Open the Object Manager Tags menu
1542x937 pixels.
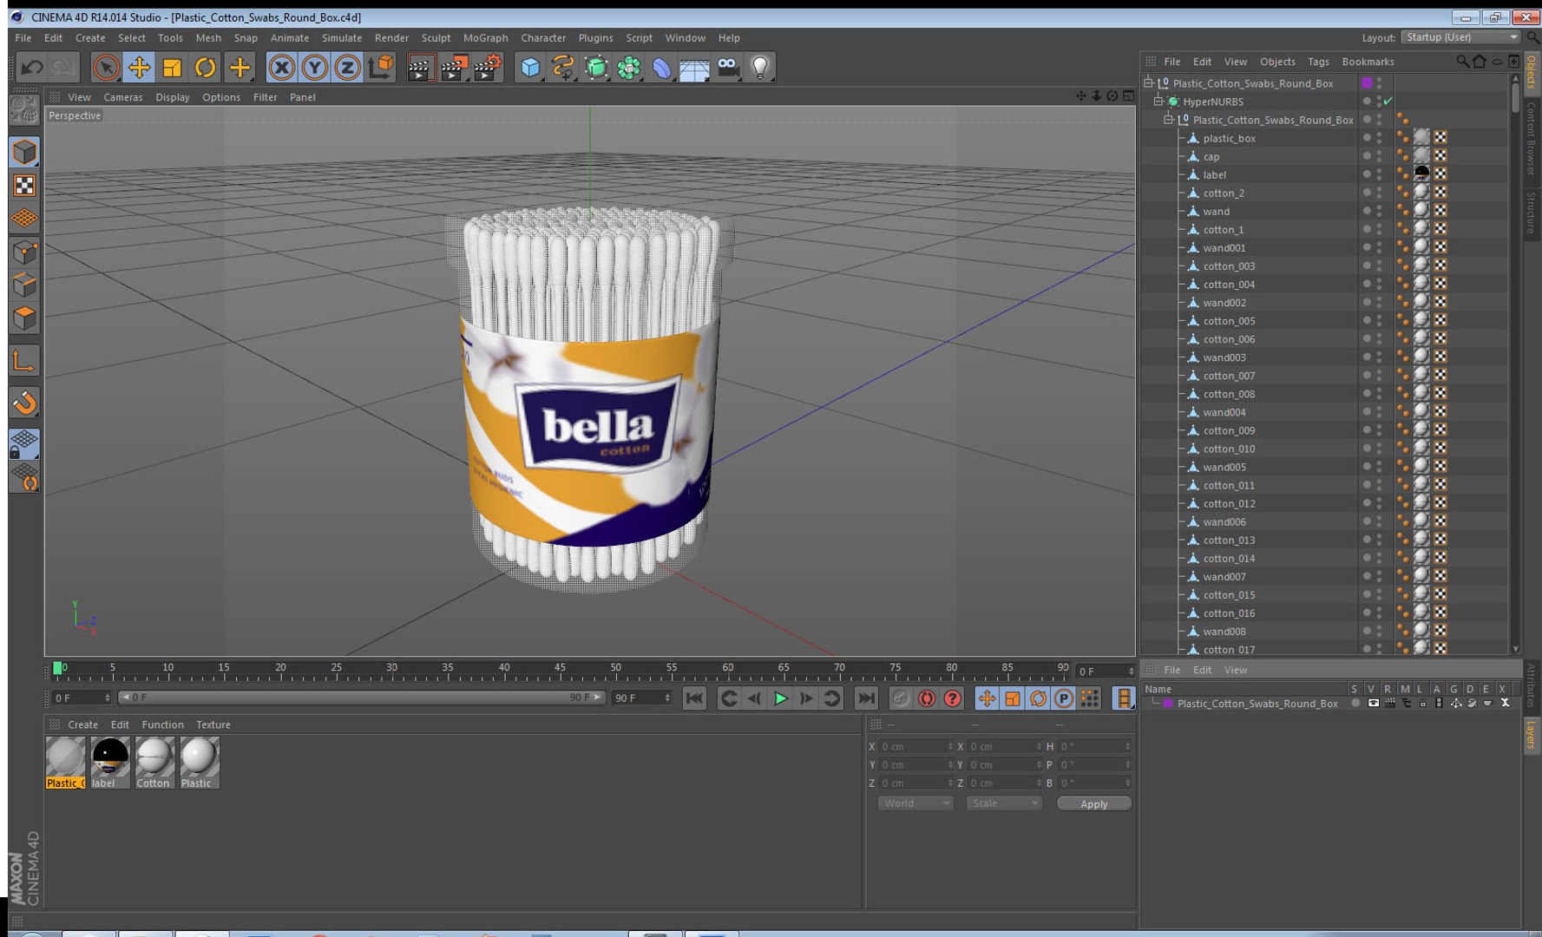1317,62
